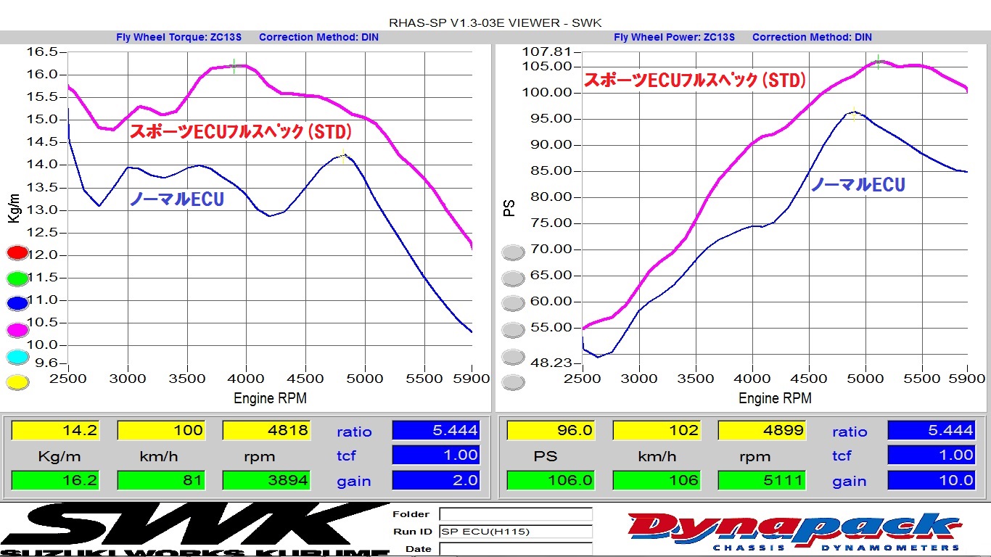Click the yellow peak marker on blue torque curve
The width and height of the screenshot is (991, 557).
click(343, 155)
